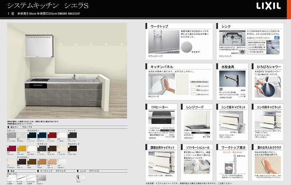The width and height of the screenshot is (291, 185).
Task: Open the door cleaning hand photo
Action: (x=268, y=166)
